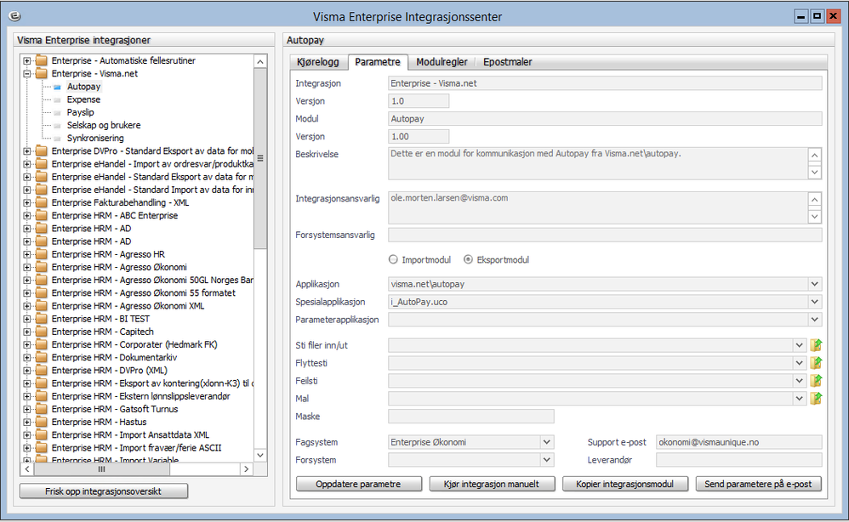Screen dimensions: 849x522
Task: Select Payslip in the integration tree
Action: 80,112
